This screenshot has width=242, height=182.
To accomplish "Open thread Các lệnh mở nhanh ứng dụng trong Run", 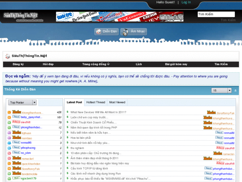I will pyautogui.click(x=96, y=173).
